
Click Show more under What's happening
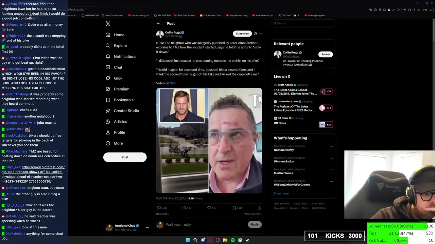tap(281, 194)
